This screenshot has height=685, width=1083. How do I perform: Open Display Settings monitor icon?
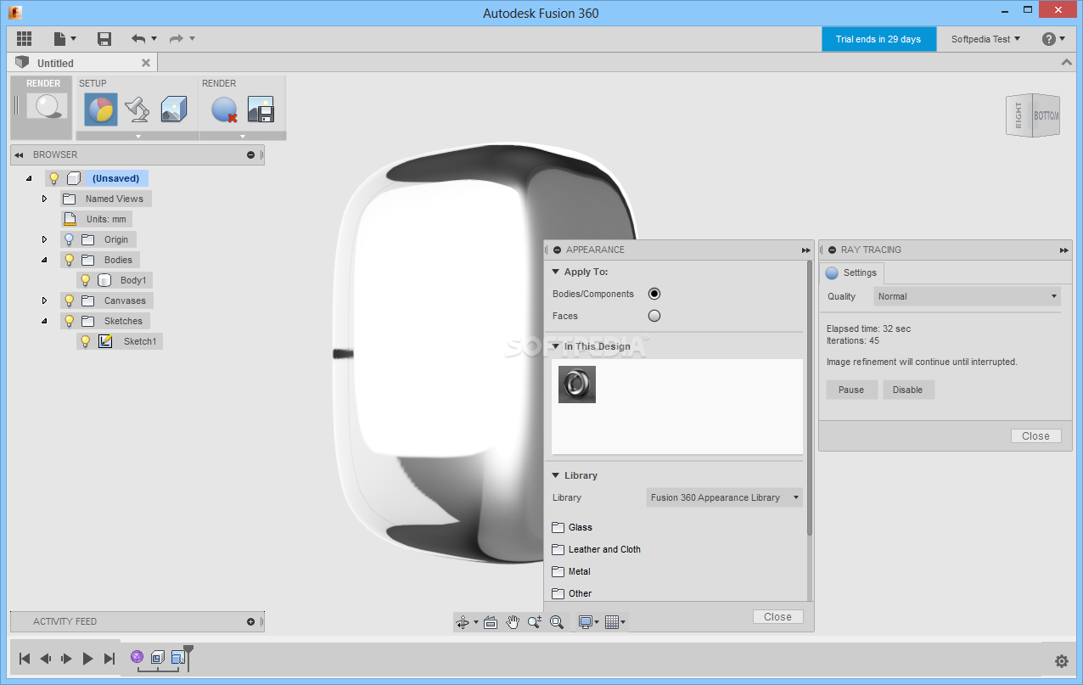(x=585, y=622)
